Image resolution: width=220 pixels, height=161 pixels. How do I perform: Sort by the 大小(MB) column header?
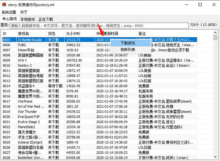[x=79, y=33]
